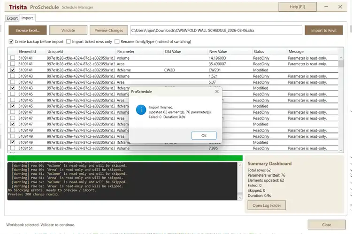
Task: Select new value 5.07 cell
Action: point(212,82)
